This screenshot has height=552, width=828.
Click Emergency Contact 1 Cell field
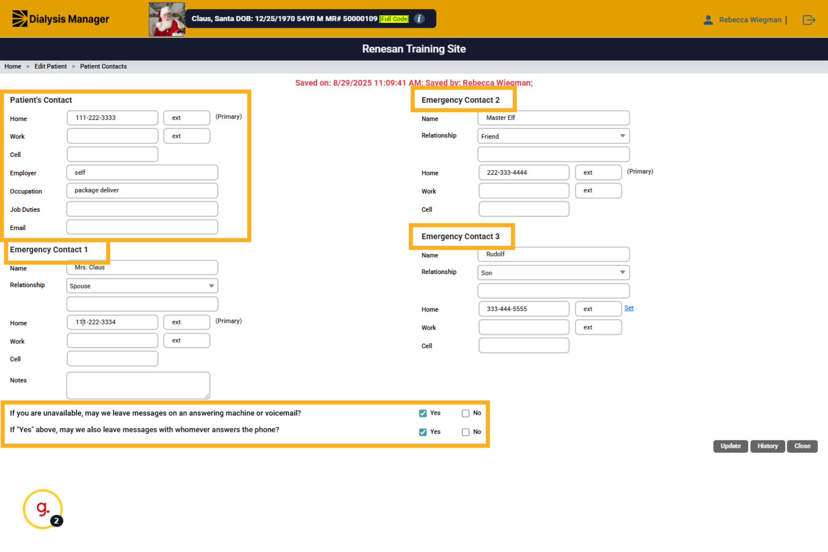point(112,359)
